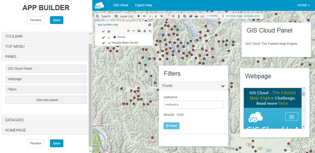Click the globe full-extent icon in toolbar
This screenshot has width=315, height=153.
pyautogui.click(x=190, y=16)
